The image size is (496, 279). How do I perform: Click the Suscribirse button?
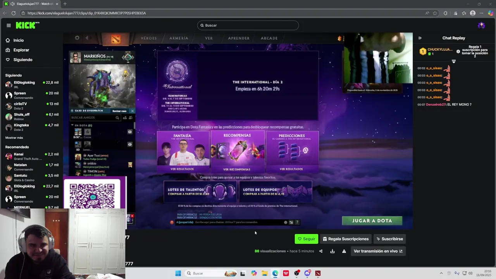pos(389,239)
